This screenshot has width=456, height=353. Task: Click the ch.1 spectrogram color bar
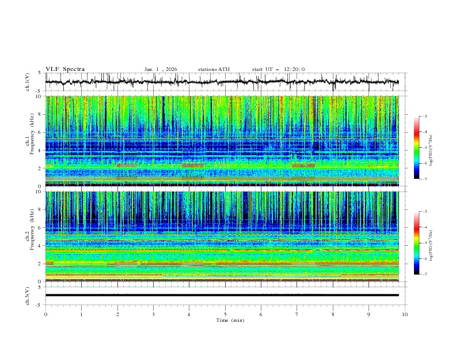(416, 148)
